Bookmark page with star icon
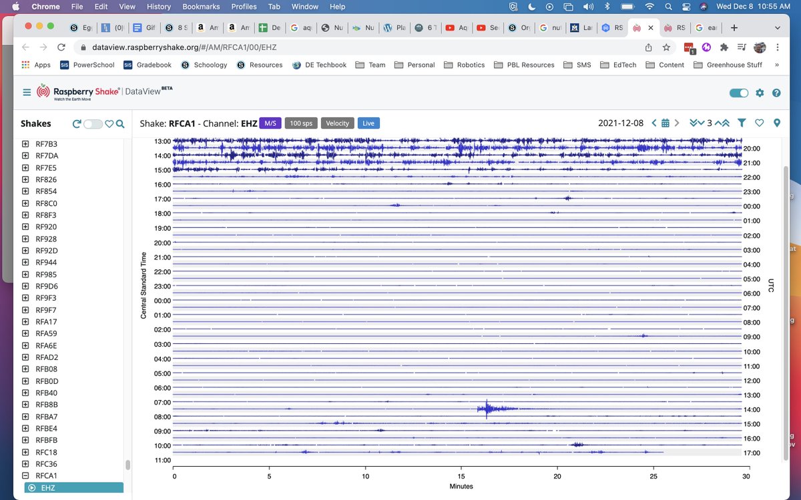Viewport: 801px width, 500px height. (x=666, y=47)
